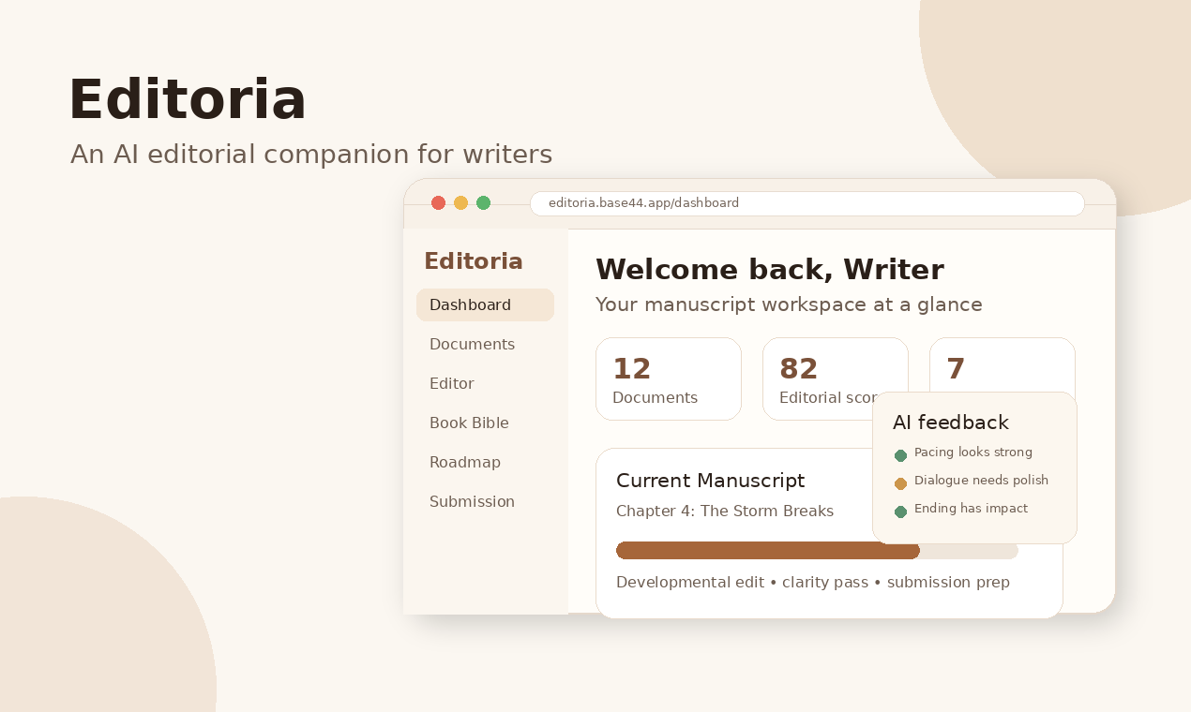Click the yellow window dot

point(460,203)
